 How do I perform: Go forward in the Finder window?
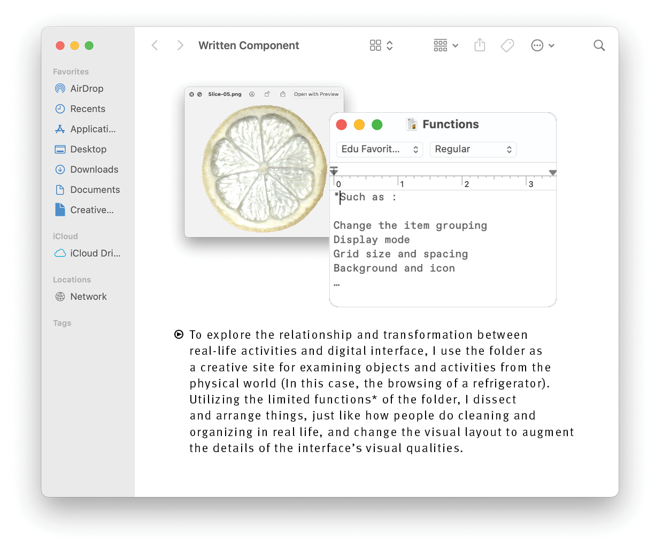(x=180, y=45)
